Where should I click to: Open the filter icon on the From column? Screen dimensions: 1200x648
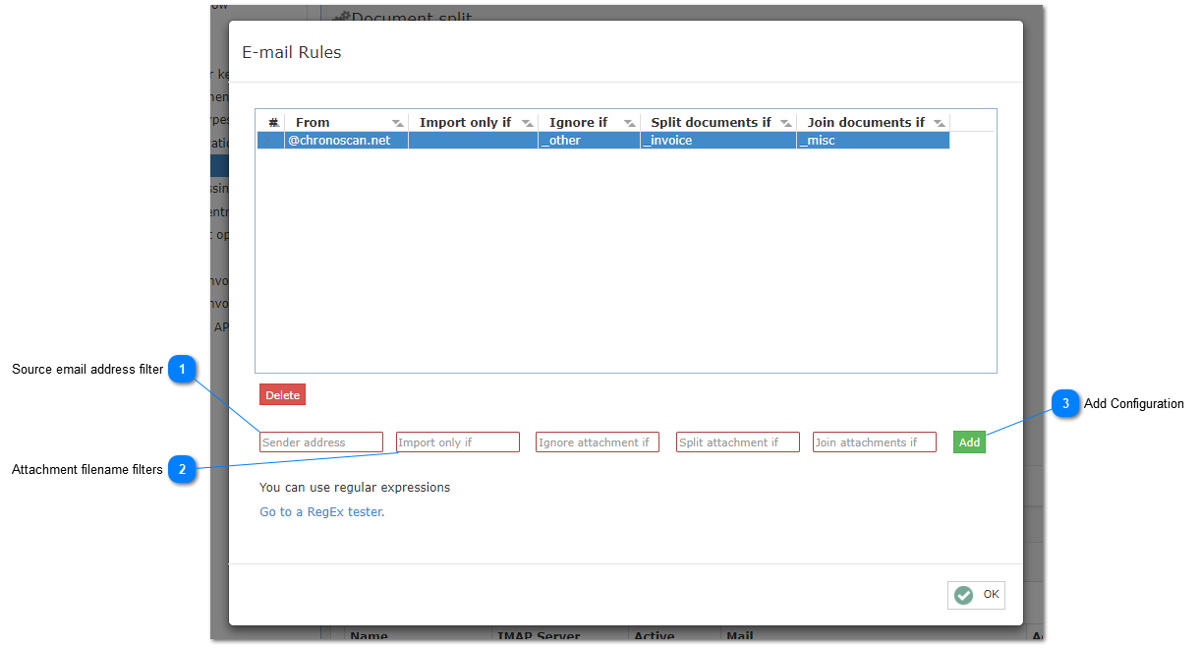(x=398, y=122)
